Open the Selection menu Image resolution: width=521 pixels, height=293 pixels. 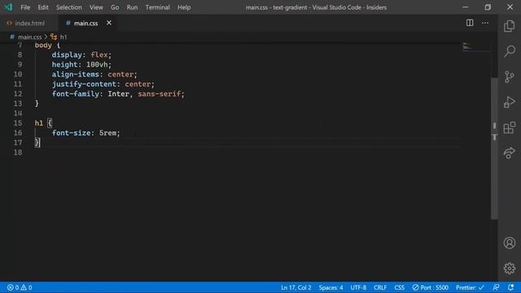point(68,7)
